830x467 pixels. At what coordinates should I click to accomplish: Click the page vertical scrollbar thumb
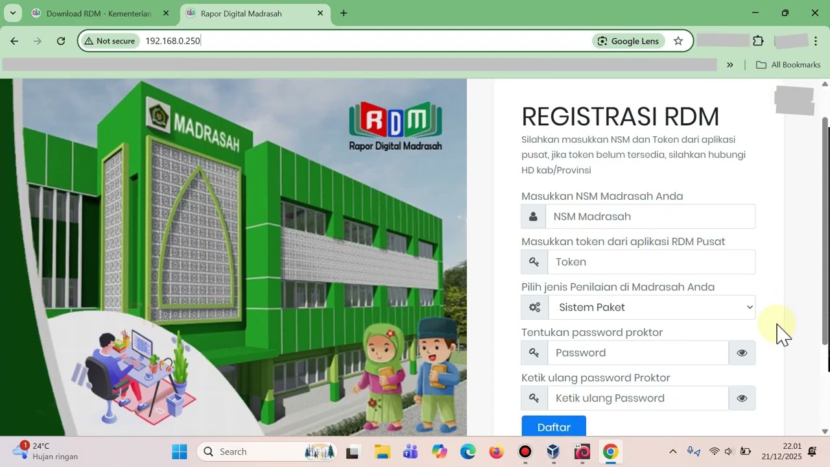pyautogui.click(x=825, y=230)
